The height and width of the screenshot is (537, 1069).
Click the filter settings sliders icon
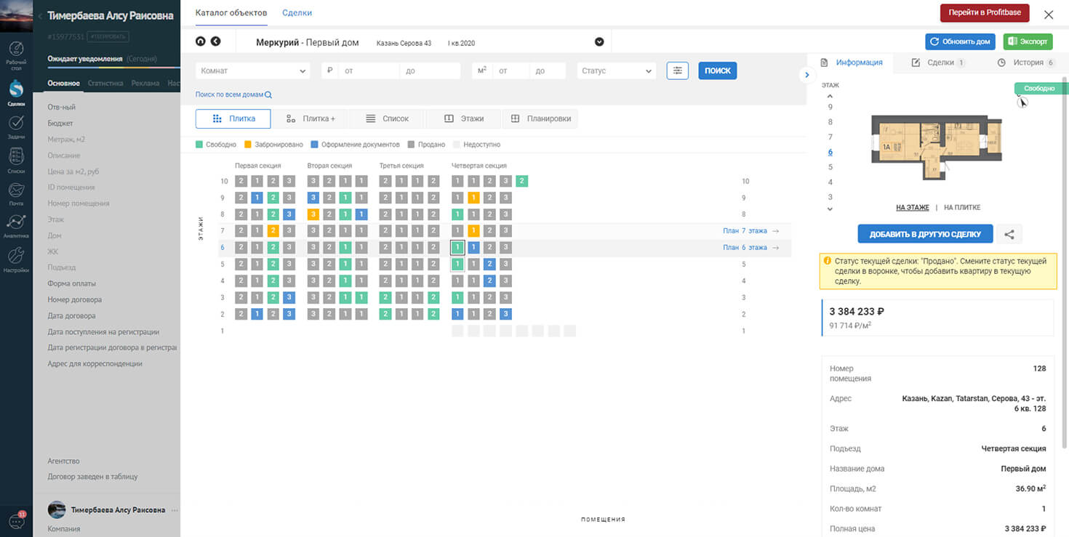pos(678,70)
